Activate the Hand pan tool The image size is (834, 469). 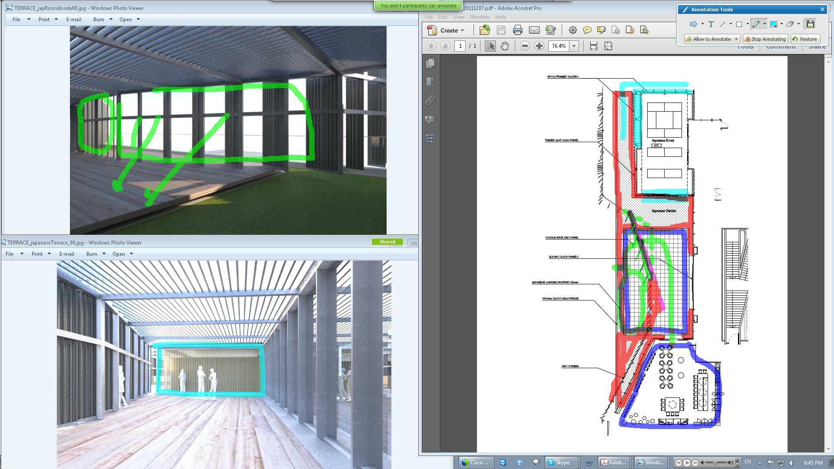pyautogui.click(x=504, y=46)
